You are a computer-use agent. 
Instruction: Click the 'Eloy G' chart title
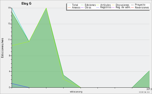point(26,4)
